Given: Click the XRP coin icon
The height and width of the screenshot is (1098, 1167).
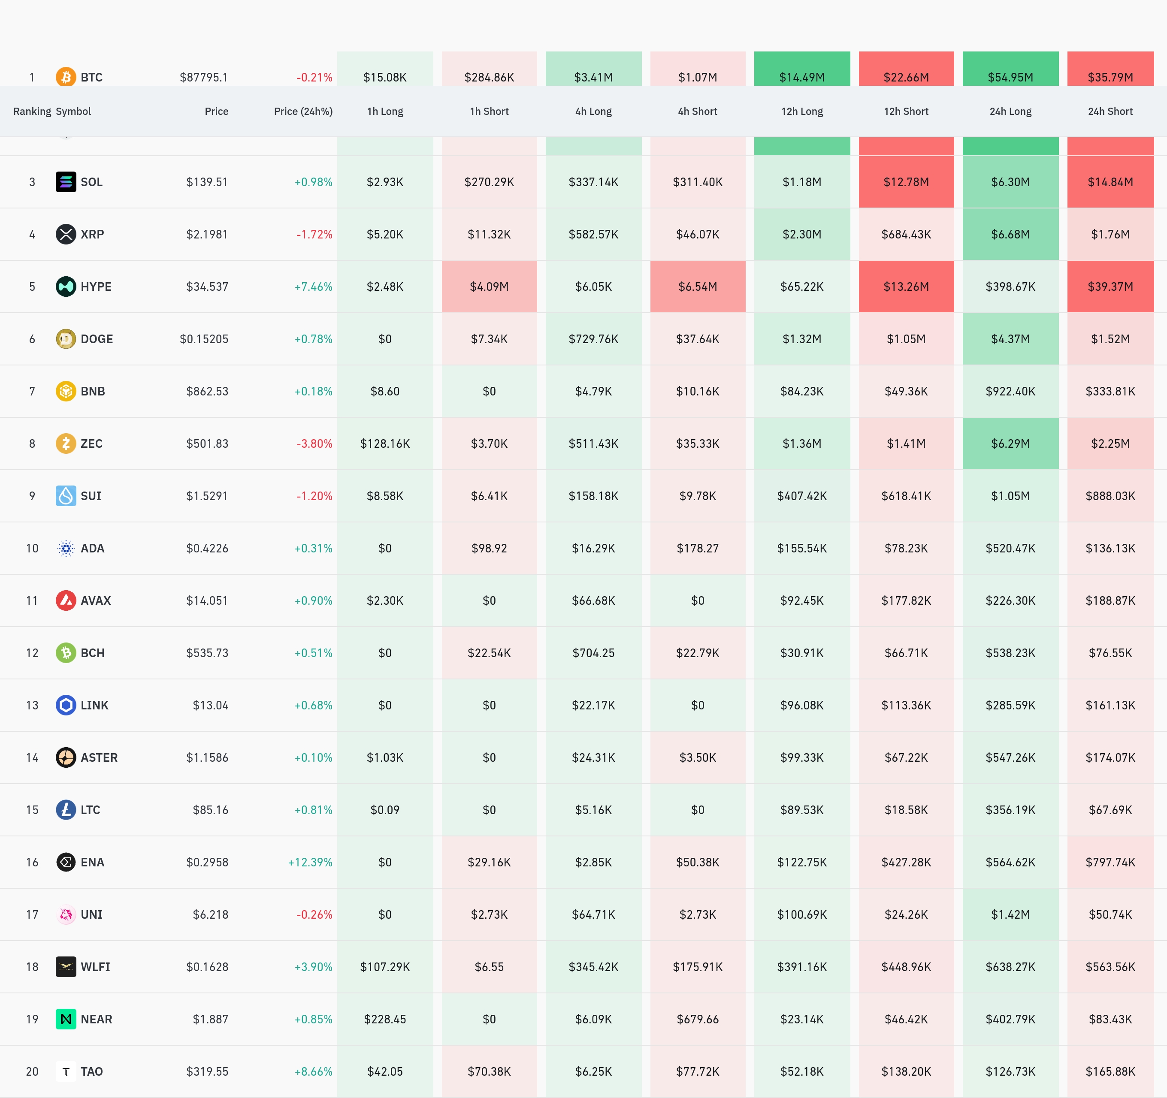Looking at the screenshot, I should click(66, 234).
